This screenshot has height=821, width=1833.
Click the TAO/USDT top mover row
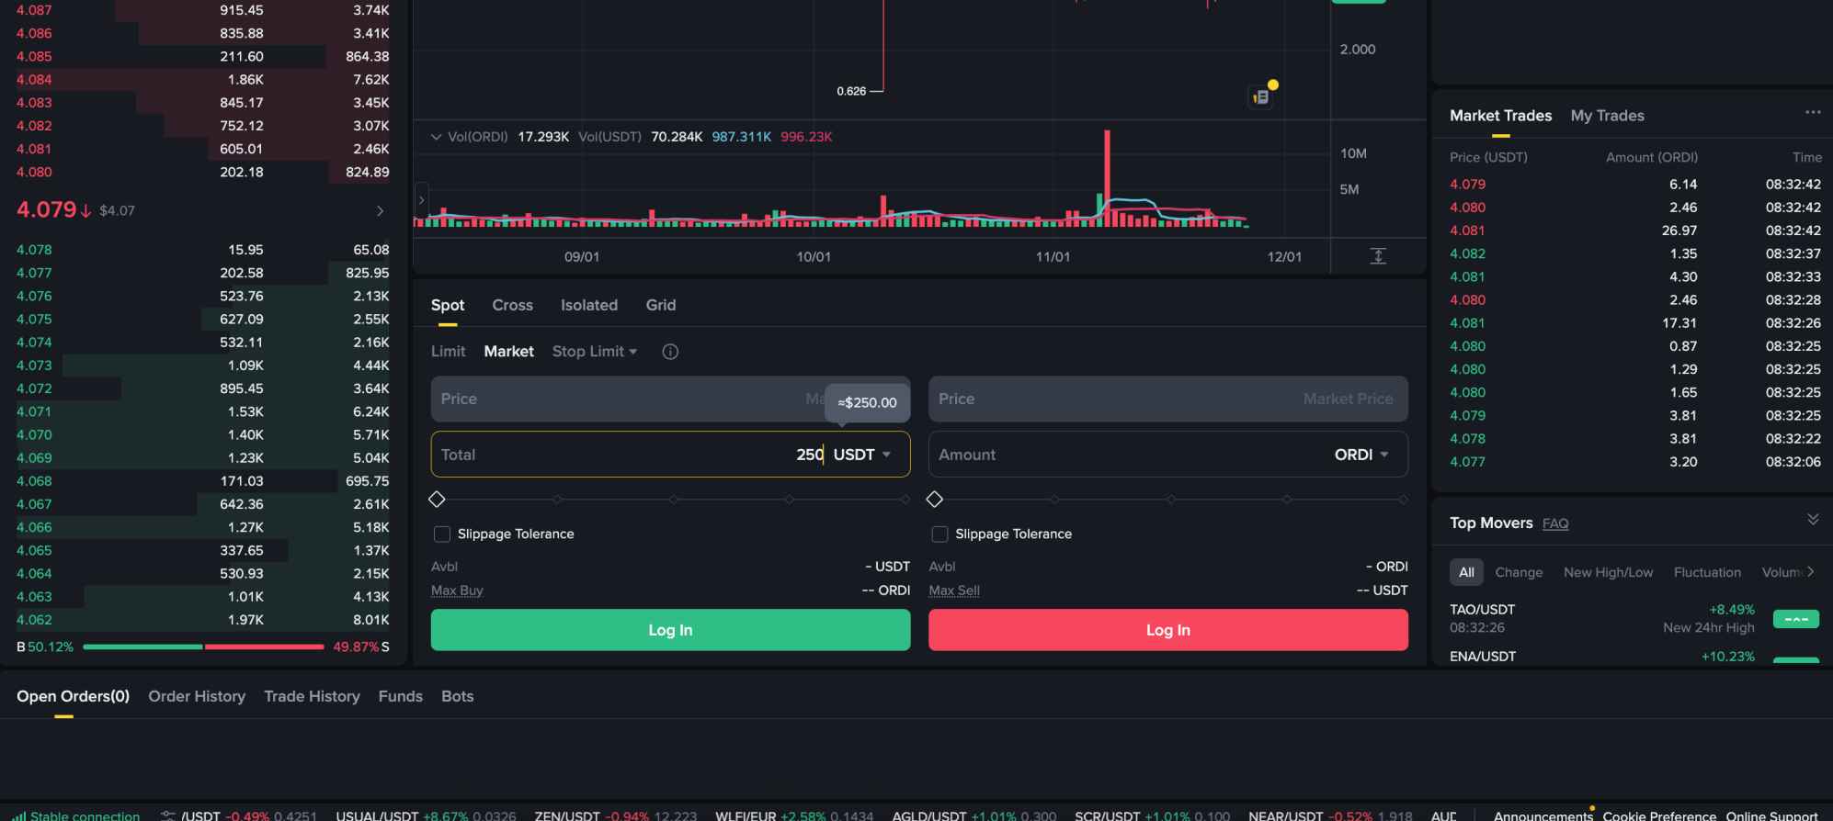[1634, 619]
